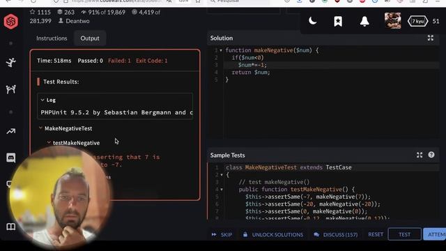Screen dimensions: 446x251
Task: Click the browser URL address bar
Action: pos(116,1)
